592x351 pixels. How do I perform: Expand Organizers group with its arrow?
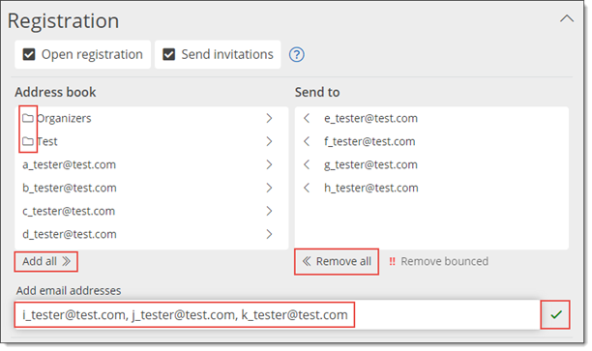[269, 118]
